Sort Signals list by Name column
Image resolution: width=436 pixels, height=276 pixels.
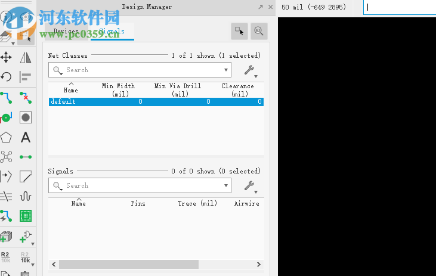[x=78, y=203]
